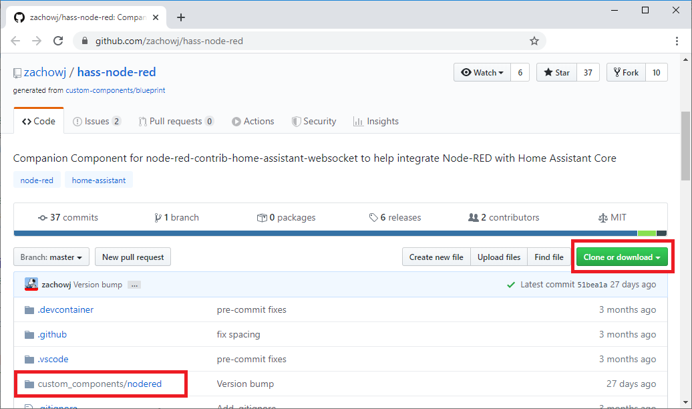Viewport: 692px width, 409px height.
Task: Bookmark this page with the star icon
Action: point(534,41)
